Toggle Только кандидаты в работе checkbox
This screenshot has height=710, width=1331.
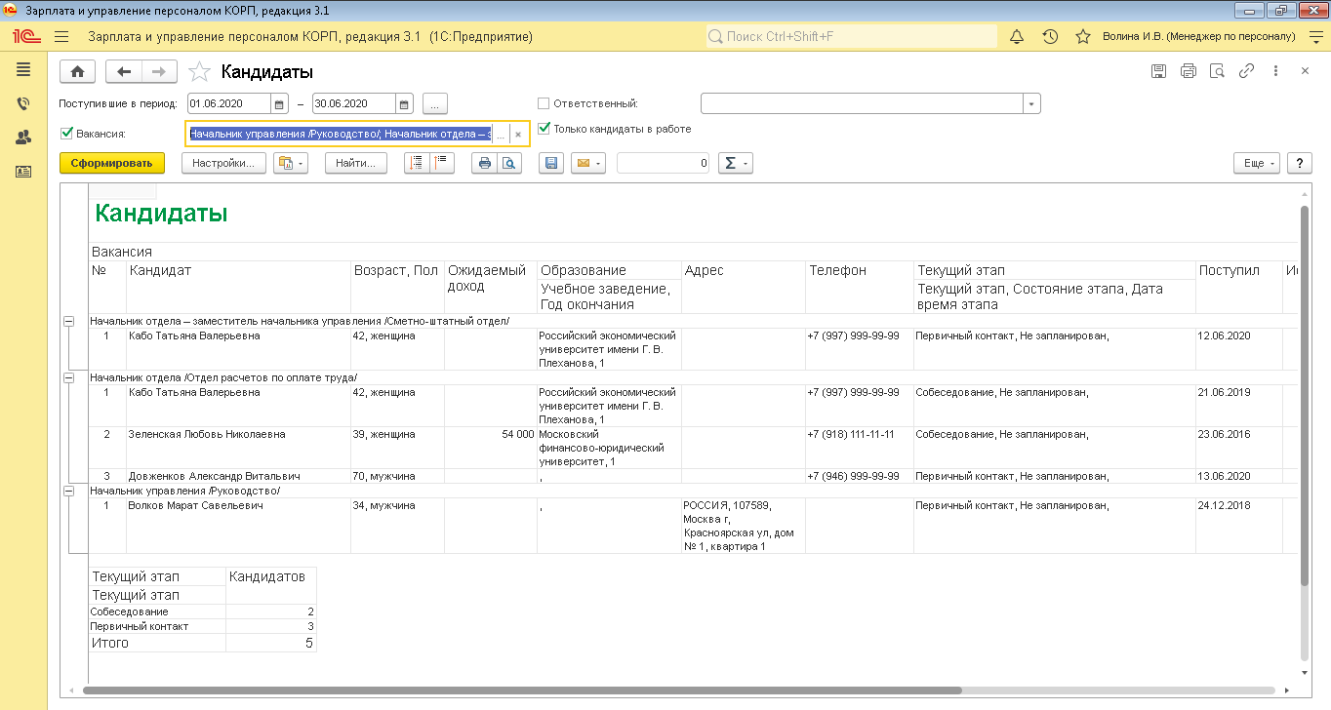click(544, 129)
